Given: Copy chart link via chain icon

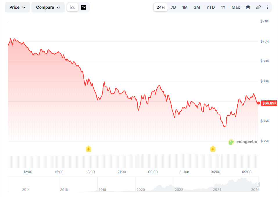Looking at the screenshot, I should point(258,7).
